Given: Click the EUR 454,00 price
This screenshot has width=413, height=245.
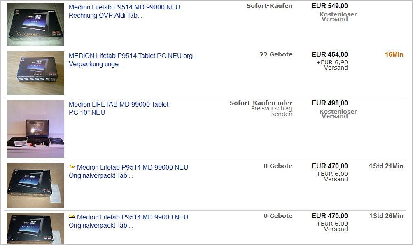Looking at the screenshot, I should (329, 54).
